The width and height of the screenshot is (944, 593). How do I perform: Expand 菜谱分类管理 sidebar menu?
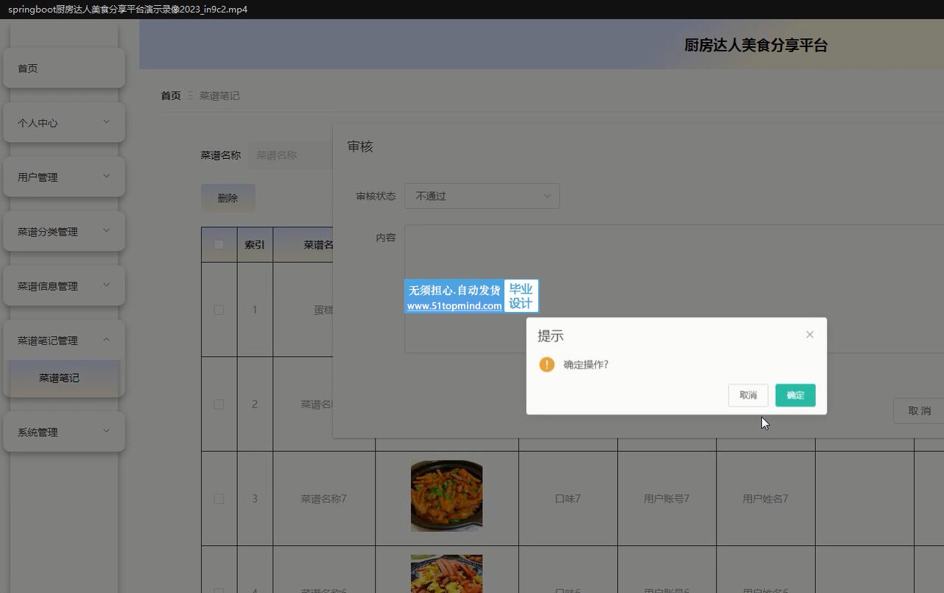point(64,232)
